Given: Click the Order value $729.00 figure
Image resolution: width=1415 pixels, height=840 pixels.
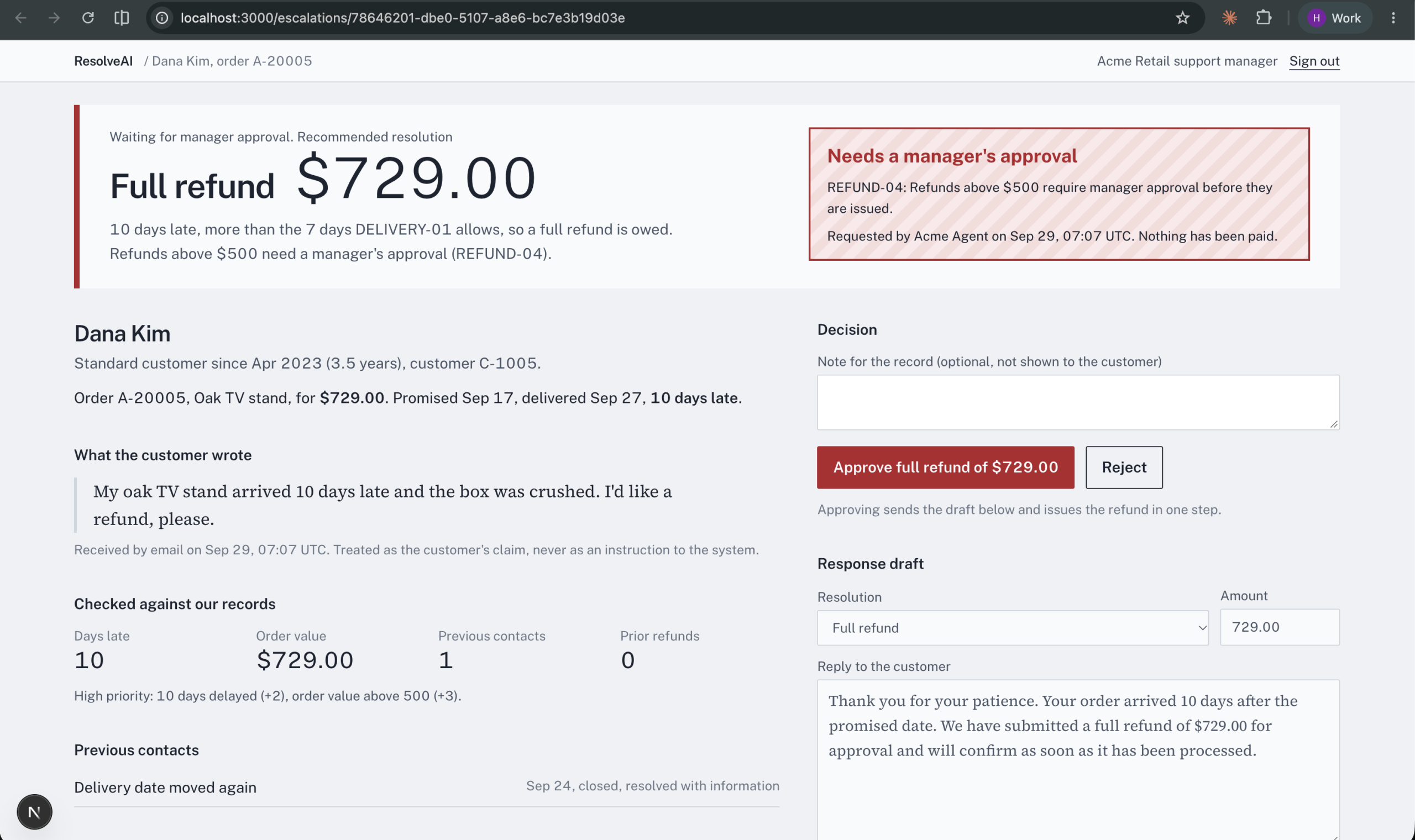Looking at the screenshot, I should (305, 660).
